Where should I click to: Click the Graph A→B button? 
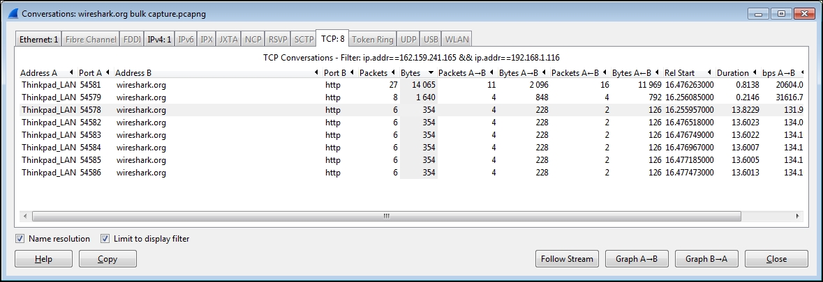[637, 259]
